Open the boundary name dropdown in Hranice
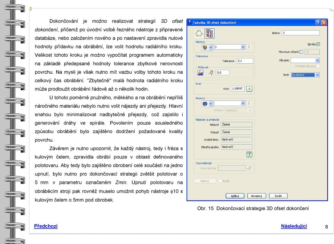This screenshot has width=334, height=244. click(243, 103)
